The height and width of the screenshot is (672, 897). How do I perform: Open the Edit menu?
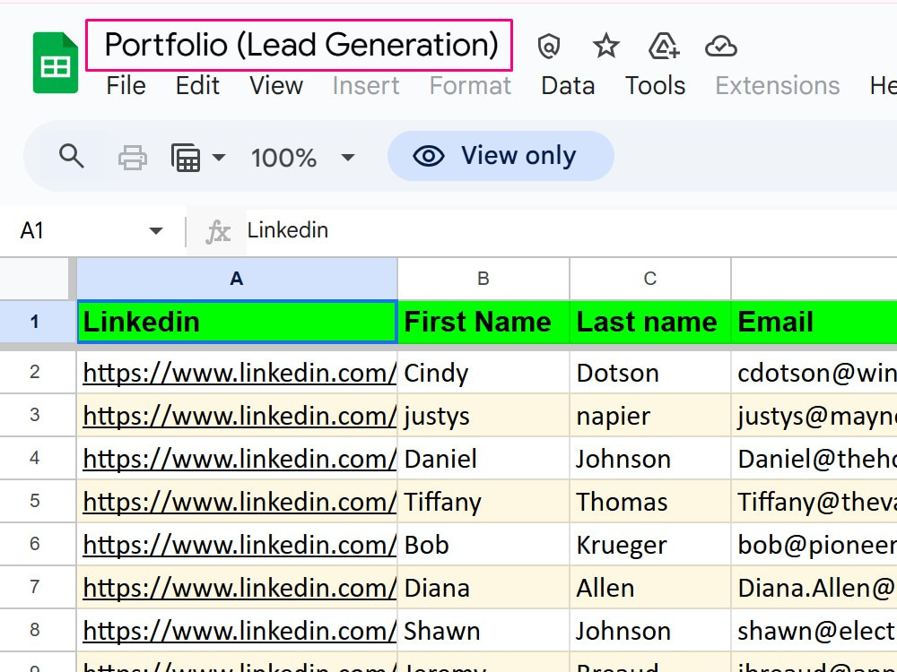tap(197, 86)
